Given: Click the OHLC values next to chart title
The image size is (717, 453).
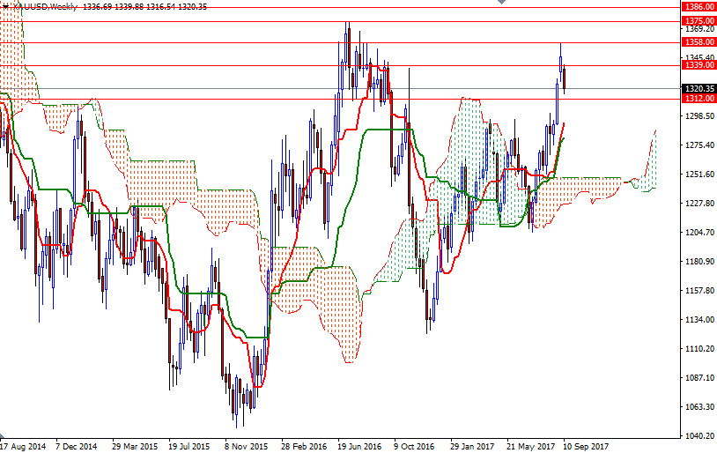Looking at the screenshot, I should (x=144, y=6).
